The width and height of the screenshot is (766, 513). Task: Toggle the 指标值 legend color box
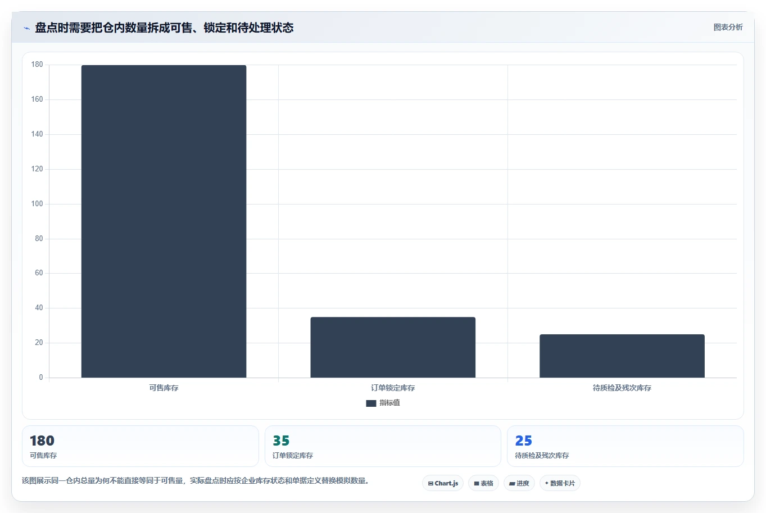(371, 403)
